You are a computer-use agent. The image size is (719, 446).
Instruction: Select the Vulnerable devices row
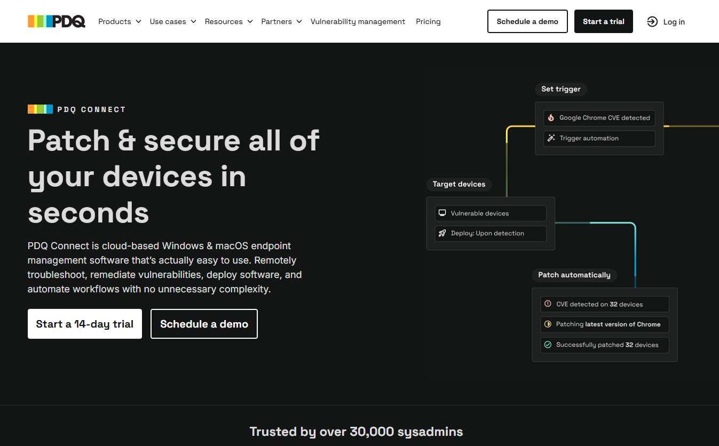[491, 213]
